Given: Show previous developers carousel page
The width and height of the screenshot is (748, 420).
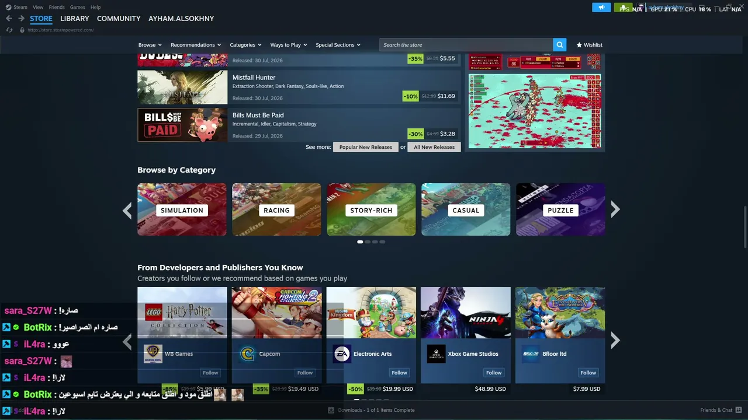Looking at the screenshot, I should pos(127,341).
